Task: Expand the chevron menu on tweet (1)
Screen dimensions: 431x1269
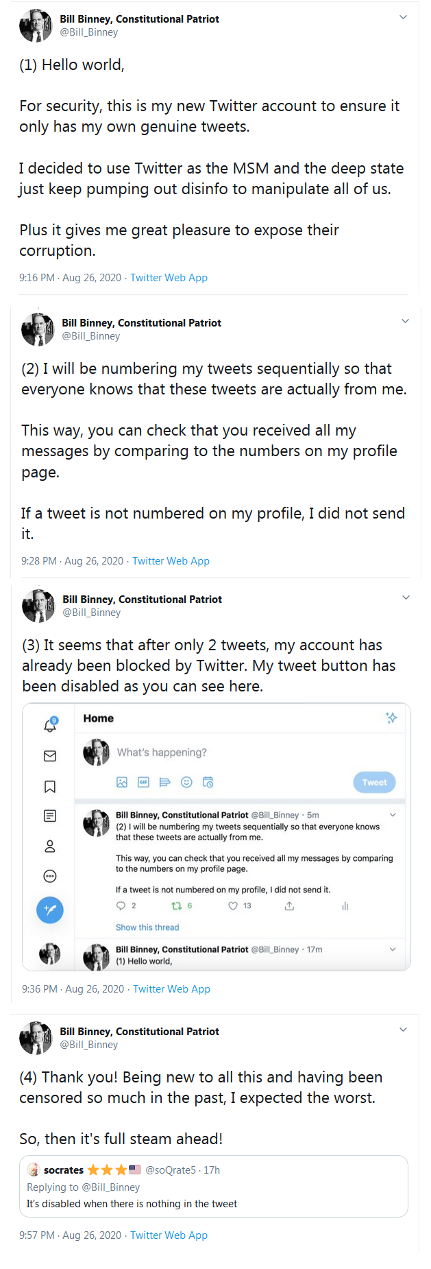Action: point(403,17)
